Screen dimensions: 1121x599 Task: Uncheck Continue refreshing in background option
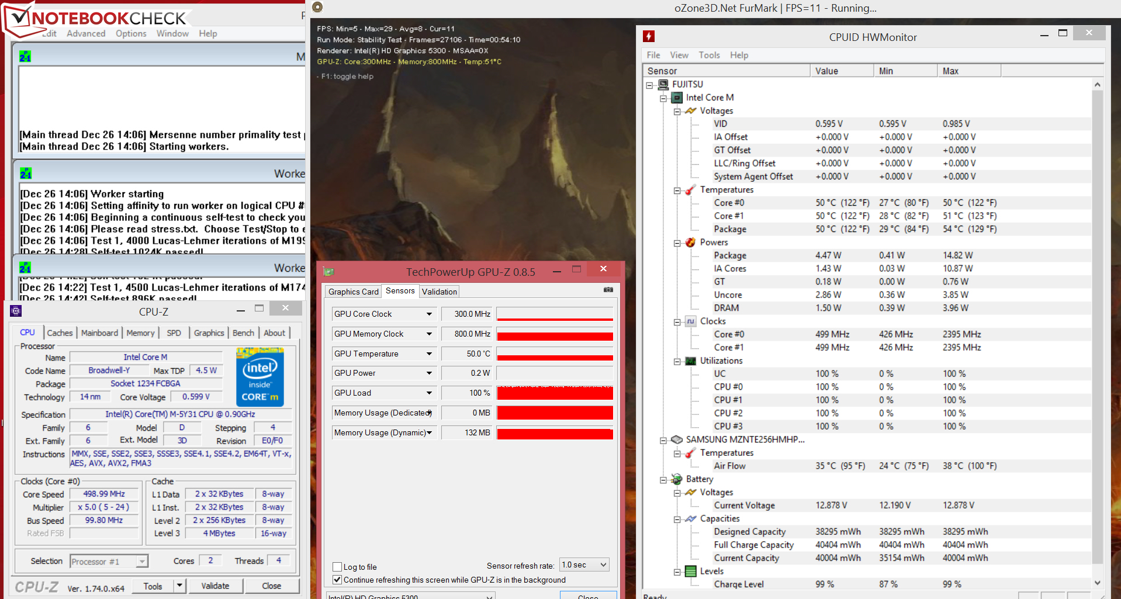[x=337, y=580]
